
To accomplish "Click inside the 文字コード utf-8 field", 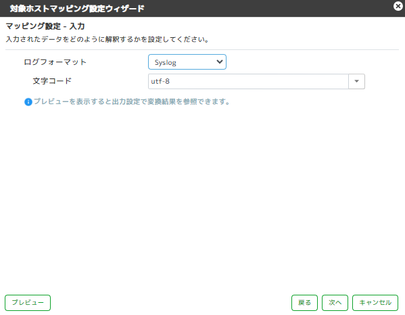I will point(248,81).
